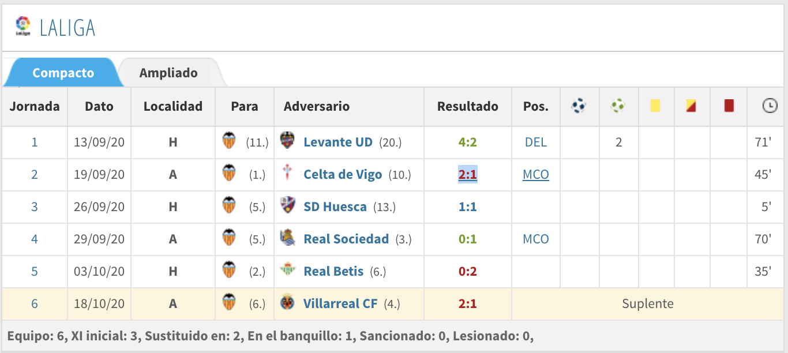Click the assists green ball column icon
788x353 pixels.
[x=618, y=106]
